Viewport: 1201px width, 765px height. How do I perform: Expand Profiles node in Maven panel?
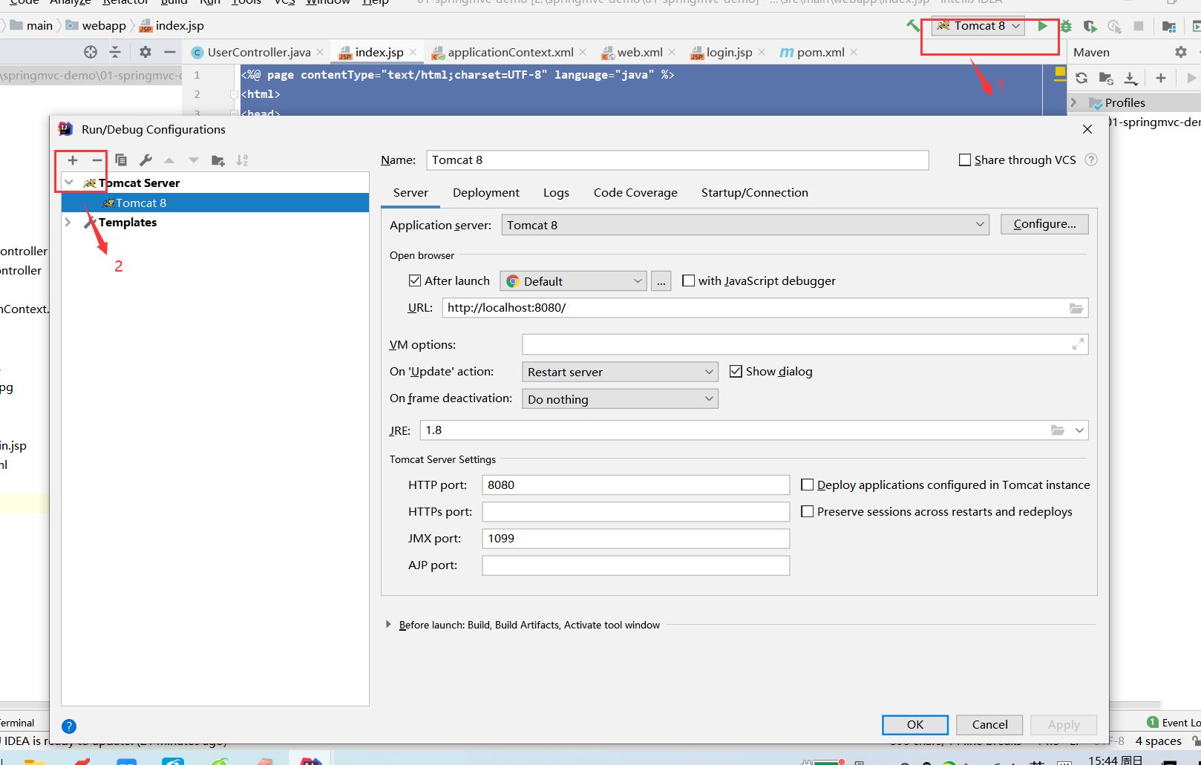(x=1073, y=102)
